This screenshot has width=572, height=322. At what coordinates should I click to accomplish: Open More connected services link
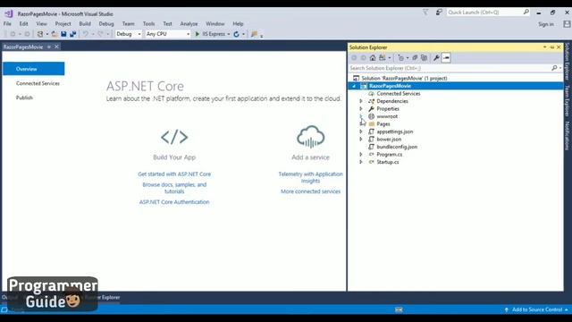310,191
